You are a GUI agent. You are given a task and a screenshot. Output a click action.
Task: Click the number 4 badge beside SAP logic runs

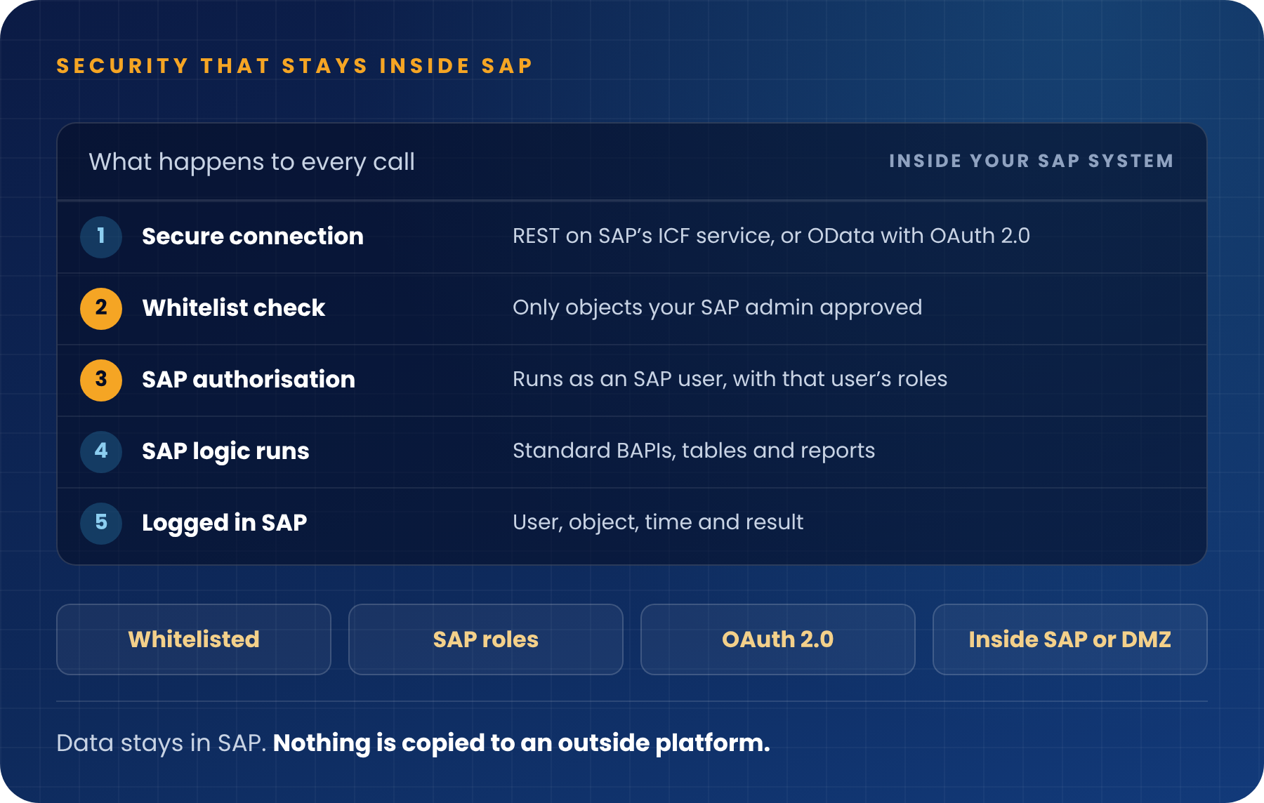coord(101,451)
